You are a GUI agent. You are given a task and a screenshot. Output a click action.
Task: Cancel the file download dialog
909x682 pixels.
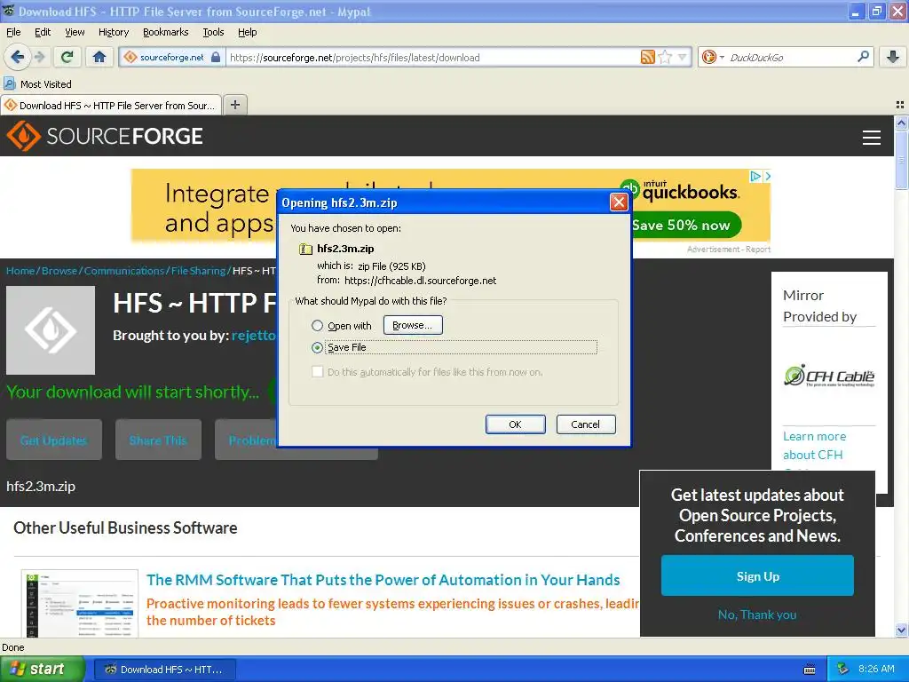[x=586, y=424]
